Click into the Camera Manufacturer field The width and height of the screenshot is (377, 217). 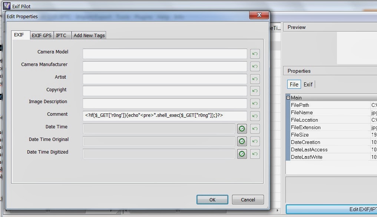pyautogui.click(x=165, y=66)
